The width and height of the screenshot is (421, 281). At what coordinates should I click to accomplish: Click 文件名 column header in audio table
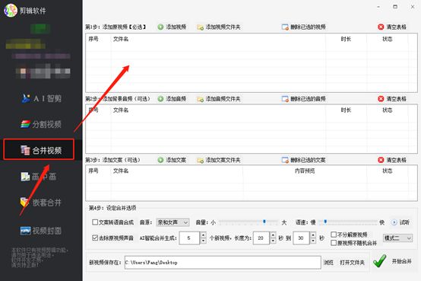pos(121,110)
